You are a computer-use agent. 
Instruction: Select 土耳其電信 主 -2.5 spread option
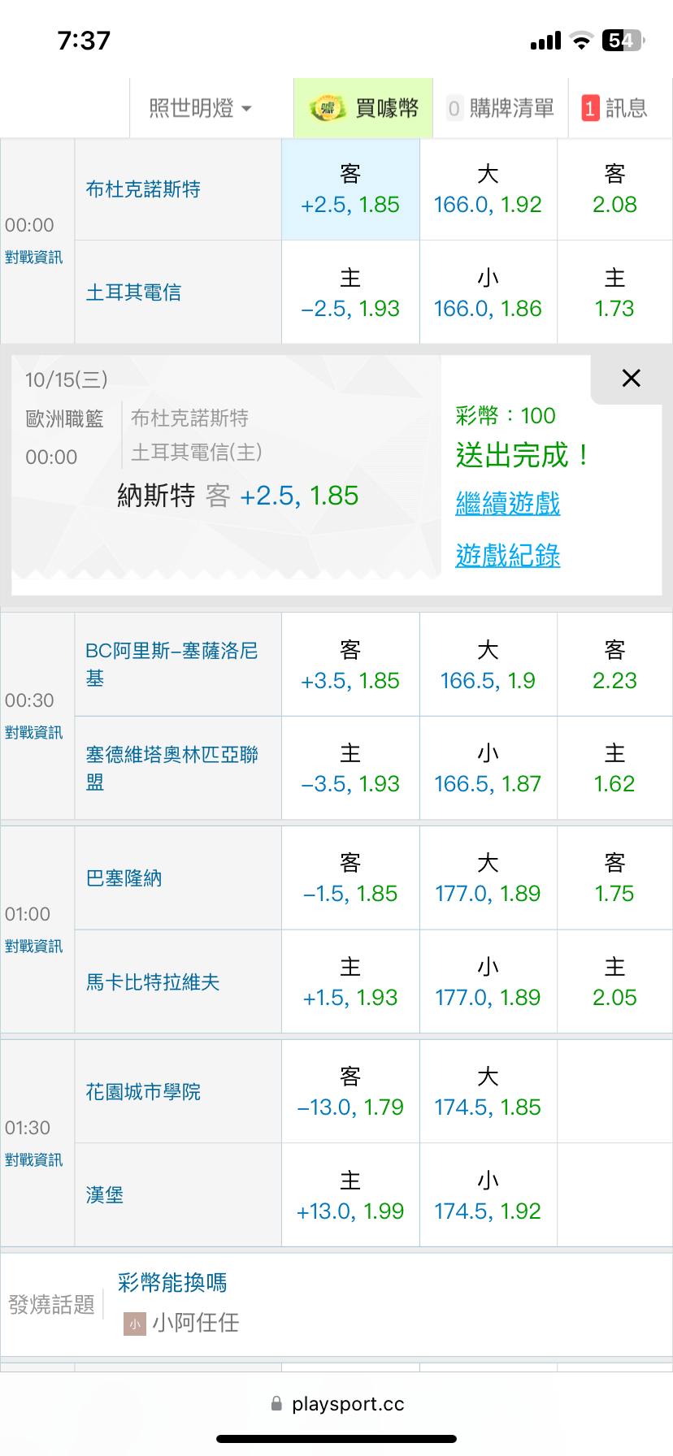pyautogui.click(x=350, y=293)
